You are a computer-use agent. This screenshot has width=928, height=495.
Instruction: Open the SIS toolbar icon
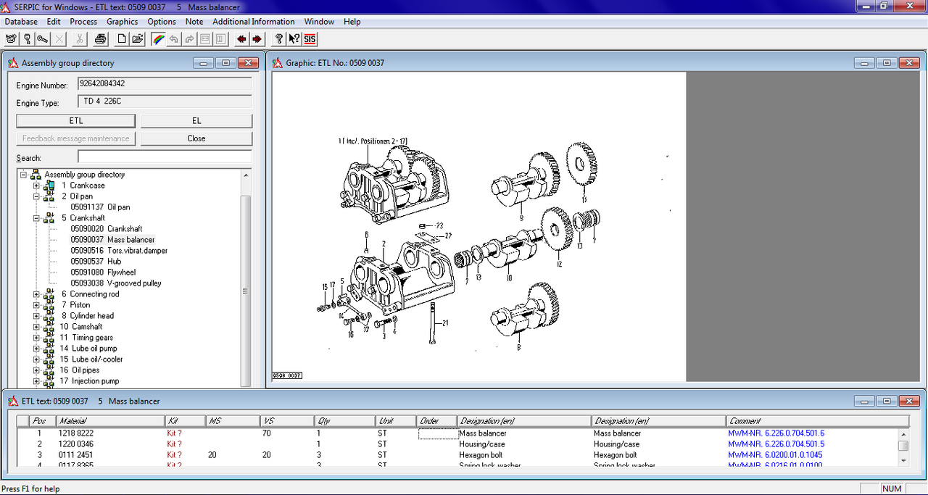click(x=310, y=38)
